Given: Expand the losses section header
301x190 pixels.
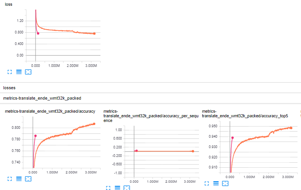Looking at the screenshot, I should tap(151, 88).
